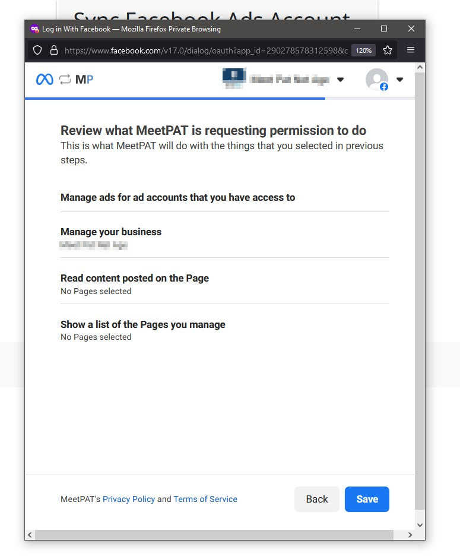Click the user profile avatar
The height and width of the screenshot is (559, 460).
[376, 80]
